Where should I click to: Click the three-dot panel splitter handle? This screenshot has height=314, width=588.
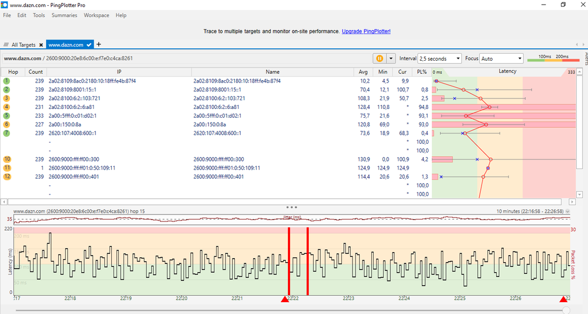point(291,207)
